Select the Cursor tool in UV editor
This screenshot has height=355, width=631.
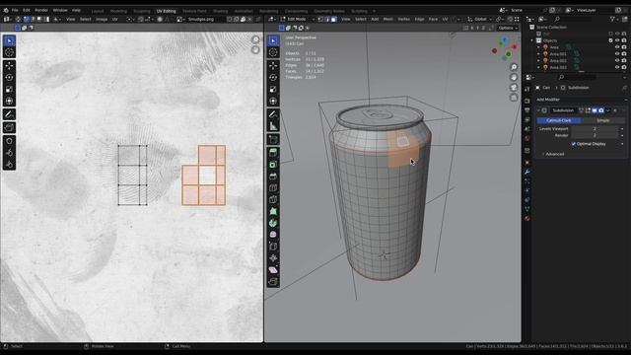pyautogui.click(x=9, y=52)
